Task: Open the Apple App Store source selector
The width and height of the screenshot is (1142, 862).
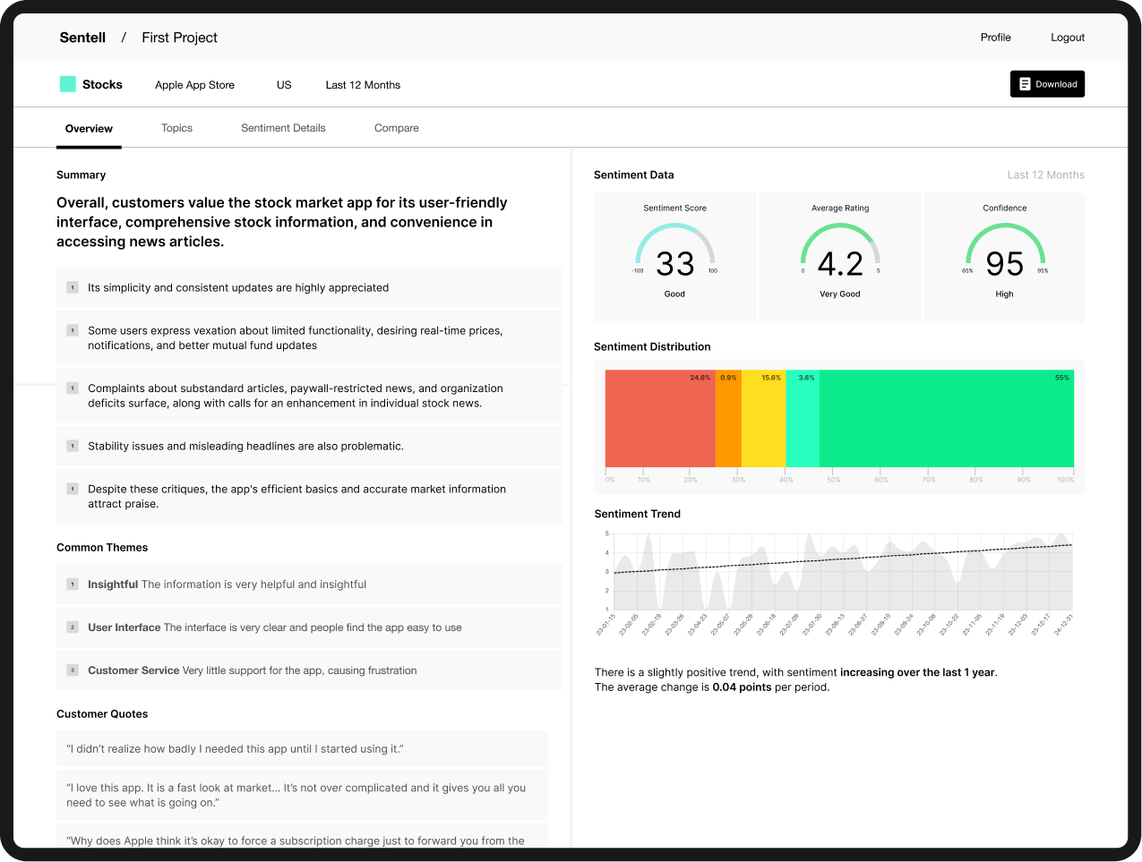Action: (194, 85)
